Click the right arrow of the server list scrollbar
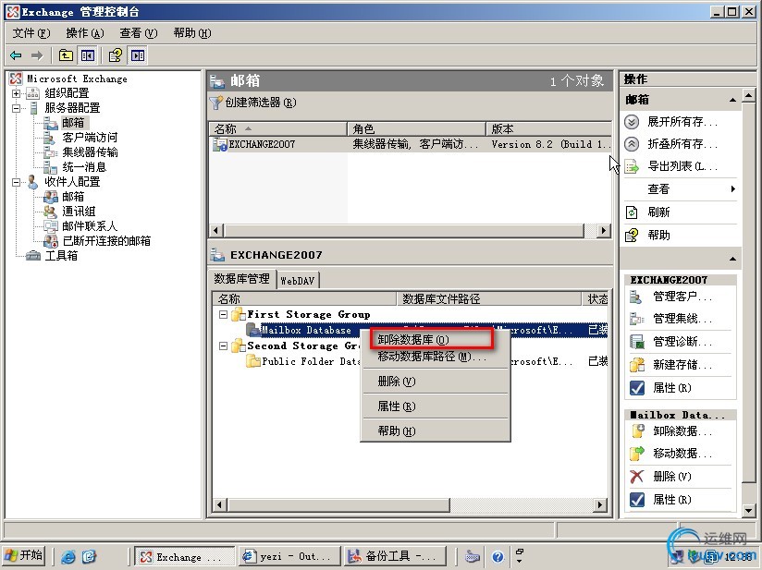The height and width of the screenshot is (570, 762). [x=604, y=230]
